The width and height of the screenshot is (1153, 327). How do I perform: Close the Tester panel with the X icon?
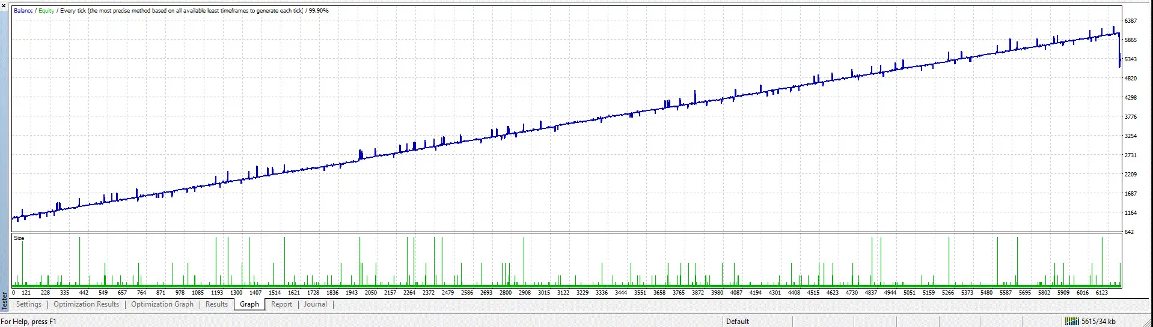[4, 5]
